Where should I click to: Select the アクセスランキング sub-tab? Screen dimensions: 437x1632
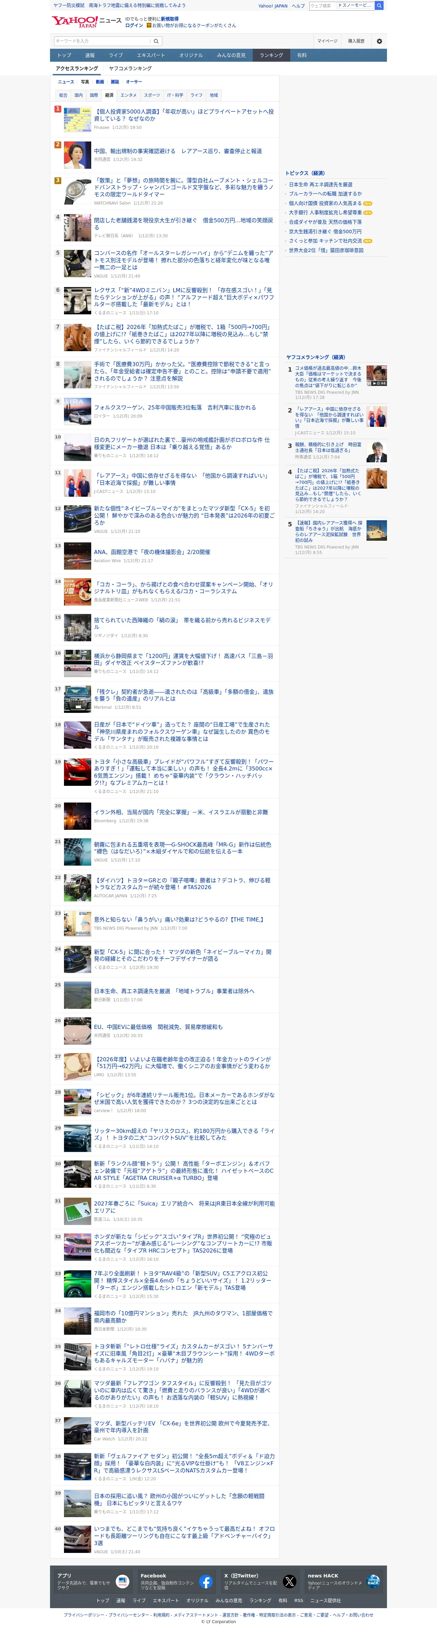pyautogui.click(x=77, y=69)
